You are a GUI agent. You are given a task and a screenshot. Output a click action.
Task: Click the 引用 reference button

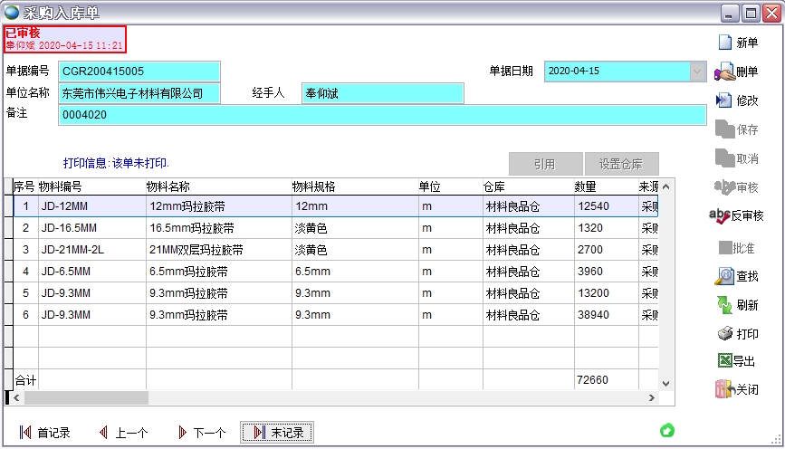(x=545, y=164)
